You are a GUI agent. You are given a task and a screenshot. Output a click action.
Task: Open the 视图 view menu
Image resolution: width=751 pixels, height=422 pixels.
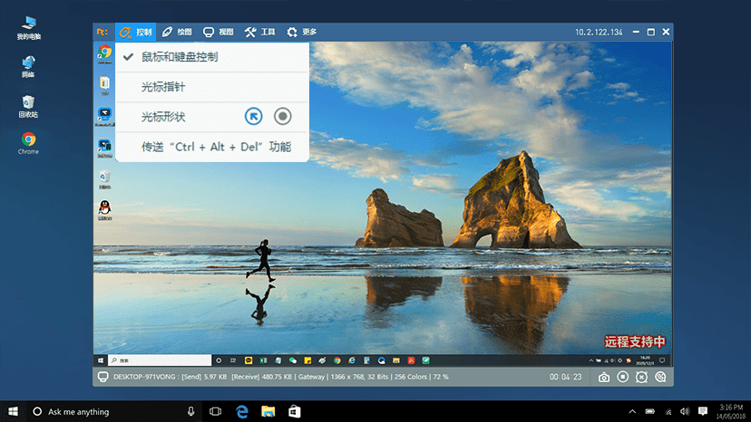pos(219,32)
